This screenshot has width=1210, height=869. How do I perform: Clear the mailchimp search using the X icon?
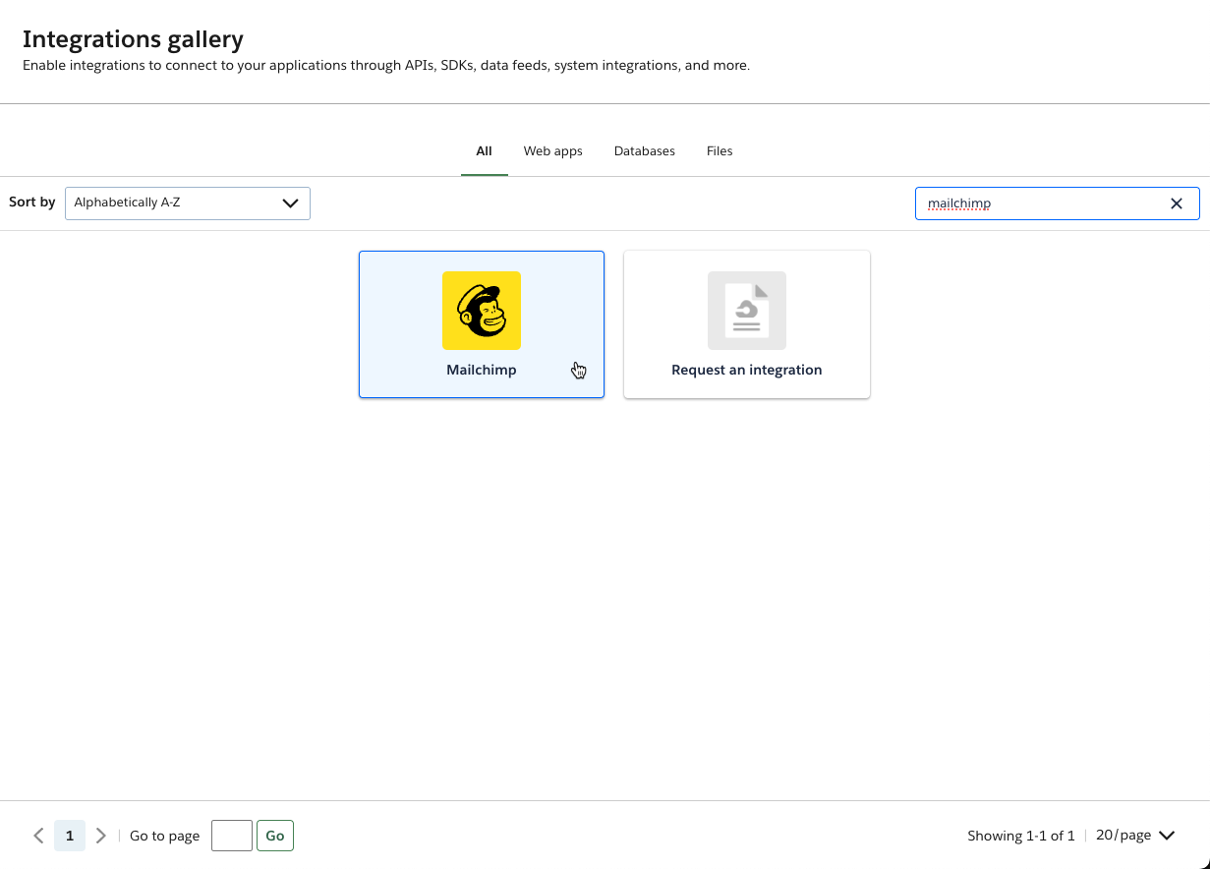tap(1176, 203)
